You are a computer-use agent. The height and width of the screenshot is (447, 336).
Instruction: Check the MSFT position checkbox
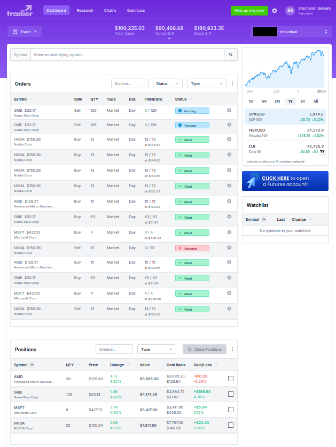pos(231,410)
